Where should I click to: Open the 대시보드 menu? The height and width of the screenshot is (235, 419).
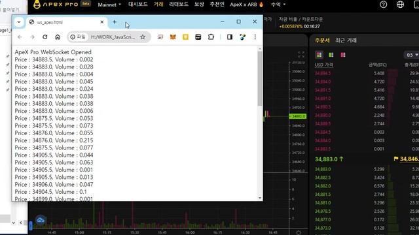tap(138, 5)
